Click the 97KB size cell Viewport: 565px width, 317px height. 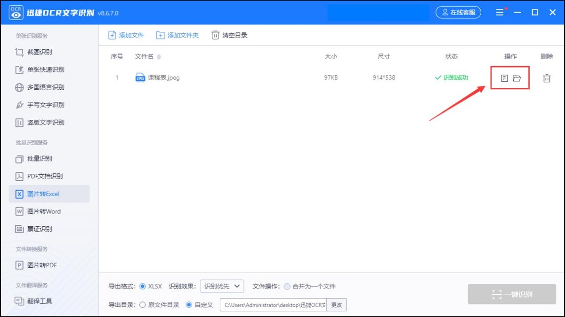pos(331,77)
